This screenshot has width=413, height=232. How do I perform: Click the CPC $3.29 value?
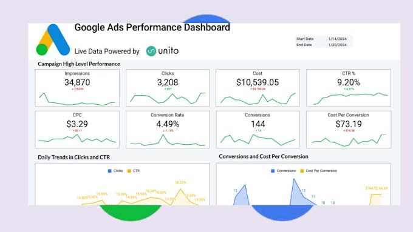(x=77, y=124)
